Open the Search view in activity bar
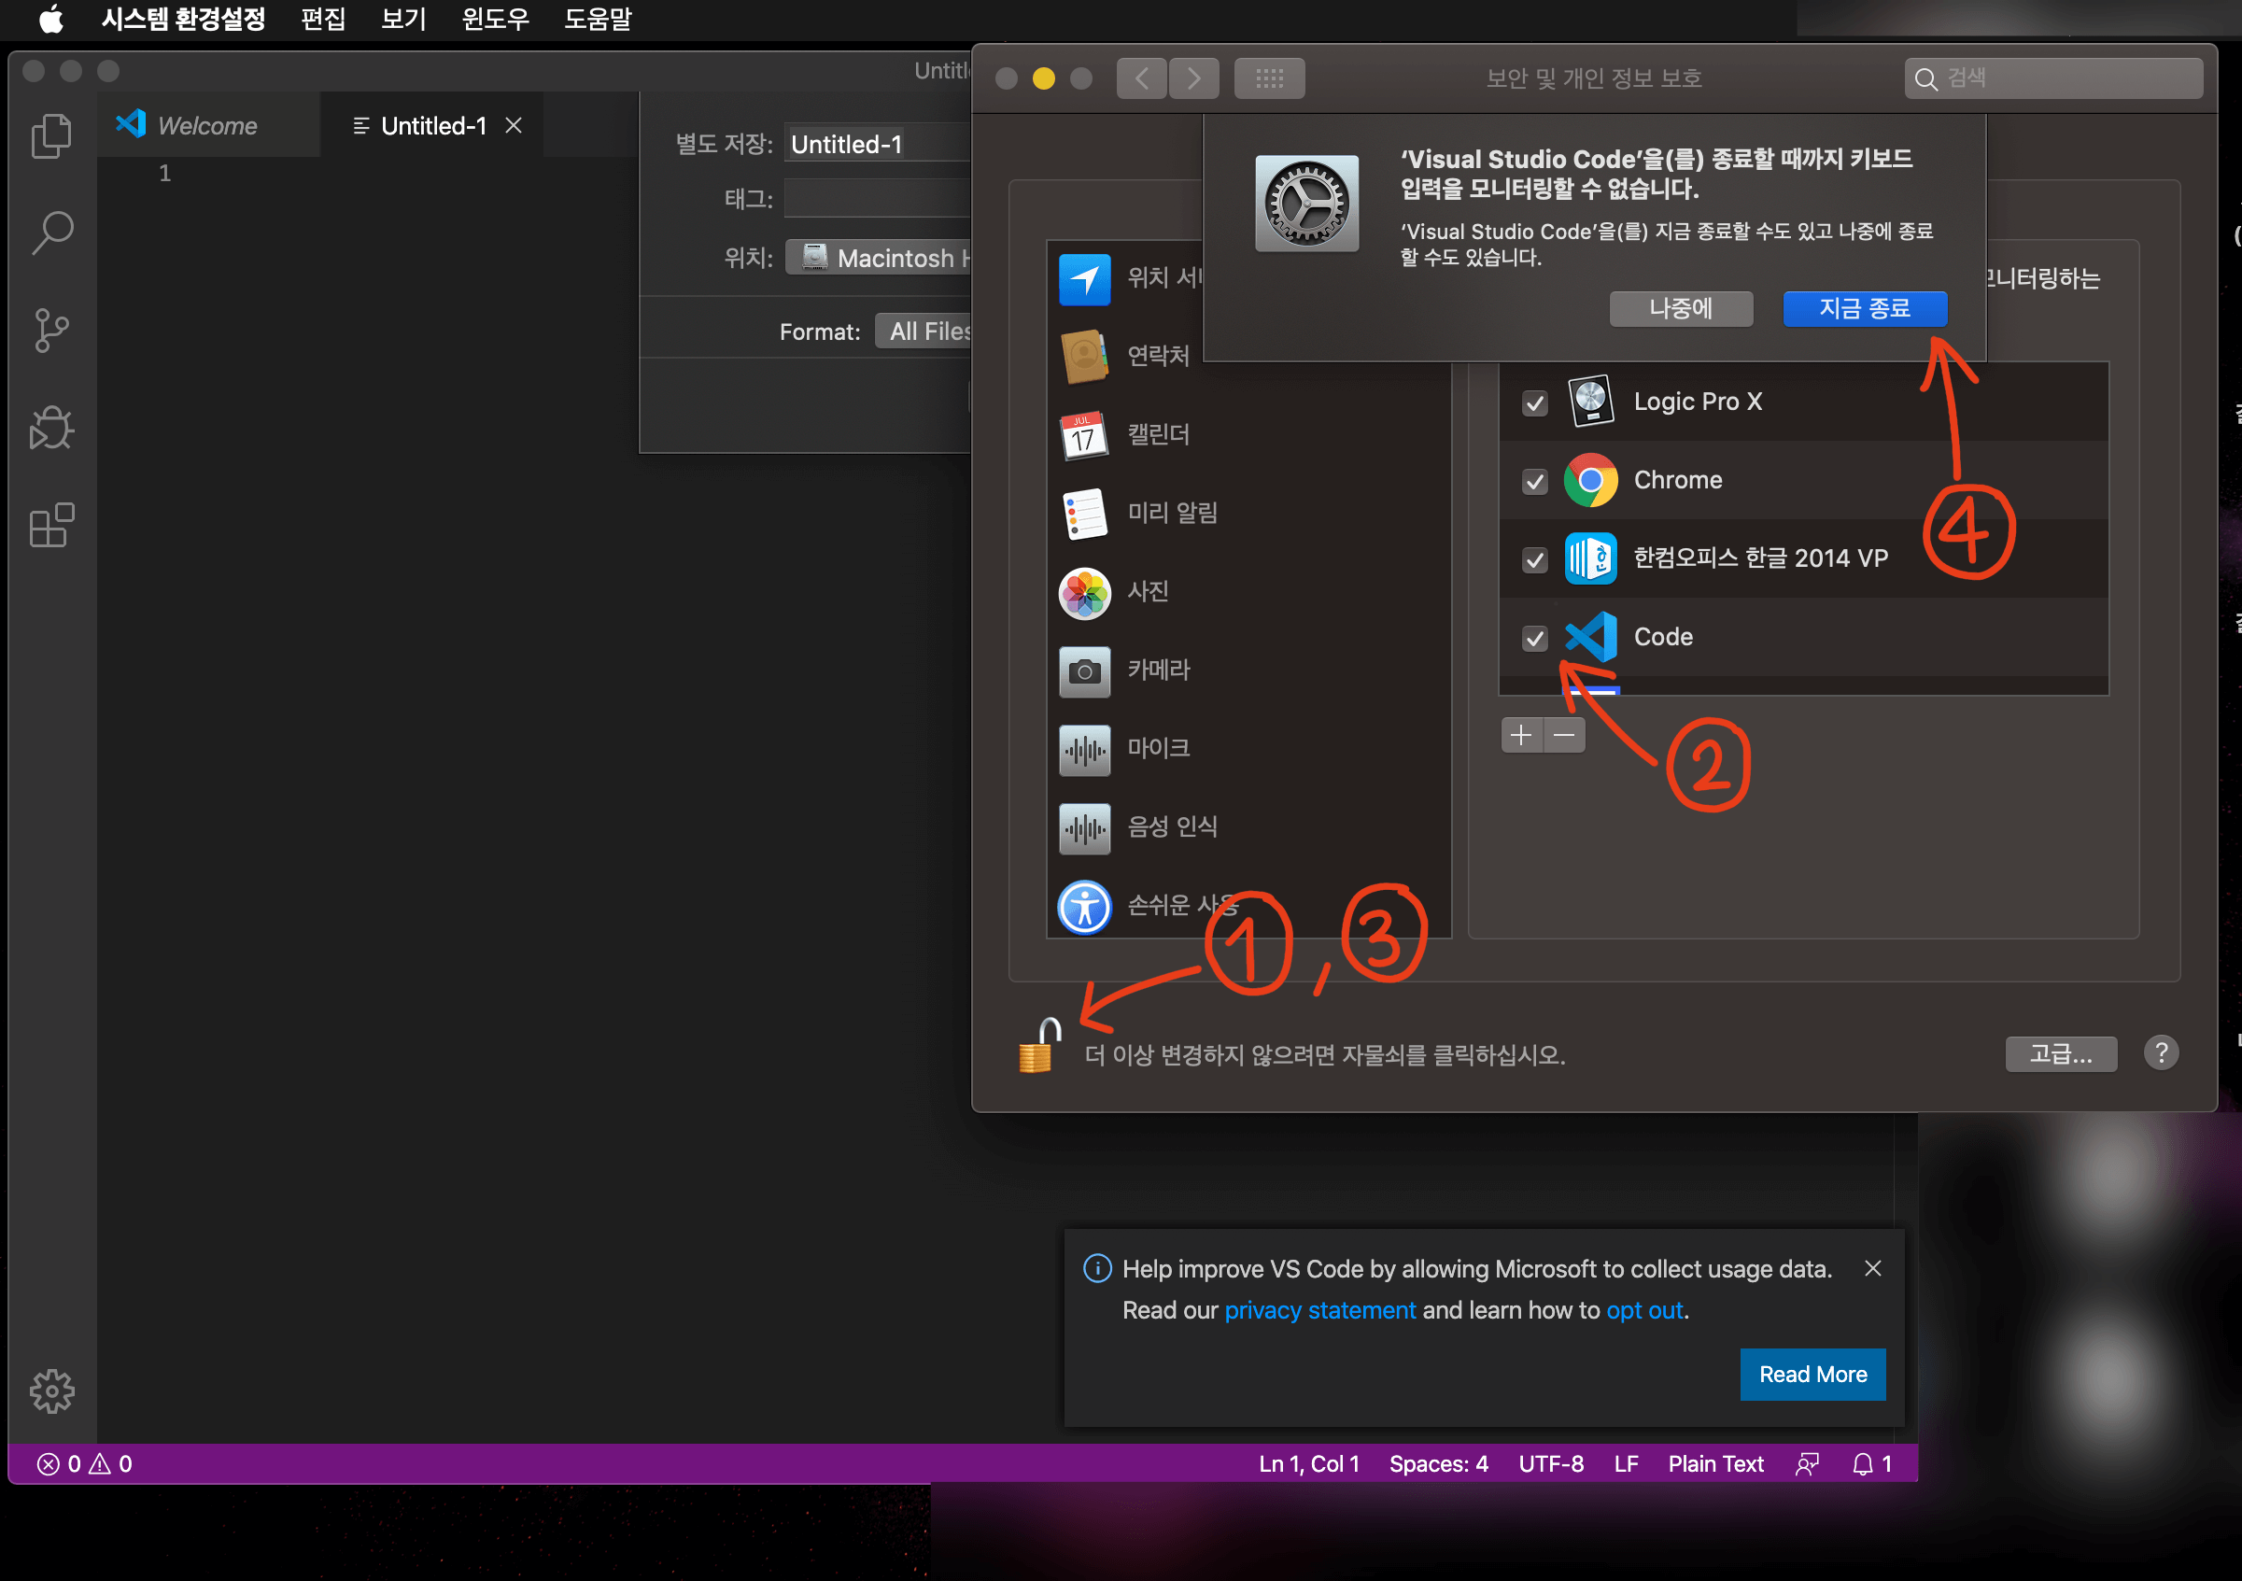This screenshot has width=2242, height=1581. pos(50,233)
